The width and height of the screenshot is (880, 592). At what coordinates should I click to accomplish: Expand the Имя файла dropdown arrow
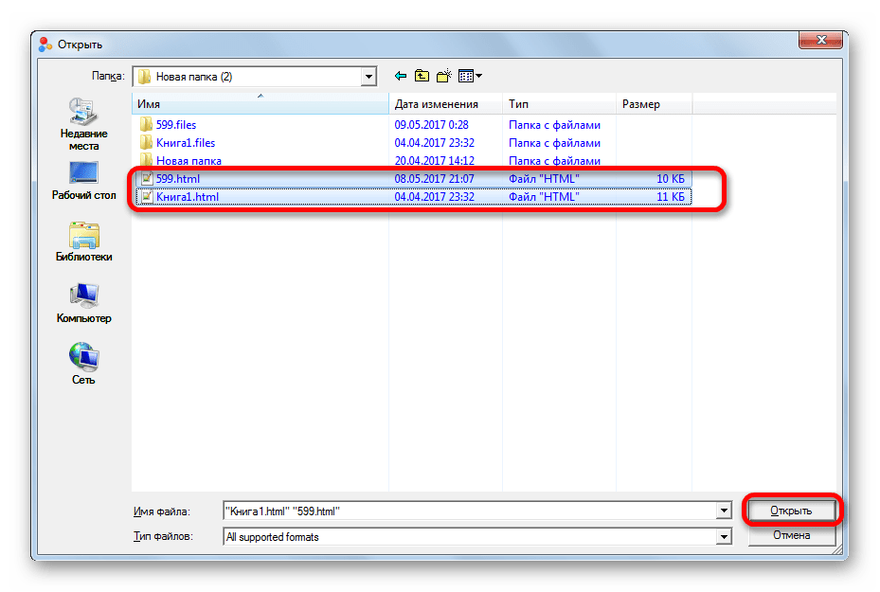point(724,511)
